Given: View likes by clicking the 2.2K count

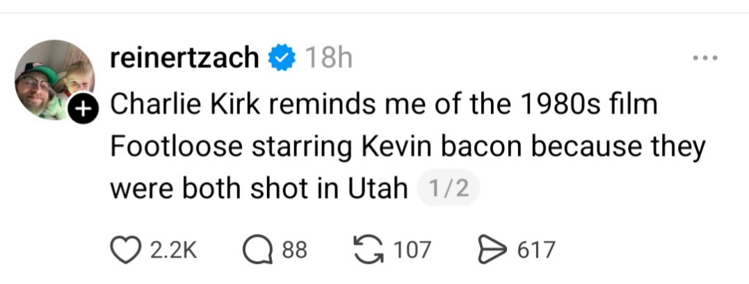Looking at the screenshot, I should (173, 250).
